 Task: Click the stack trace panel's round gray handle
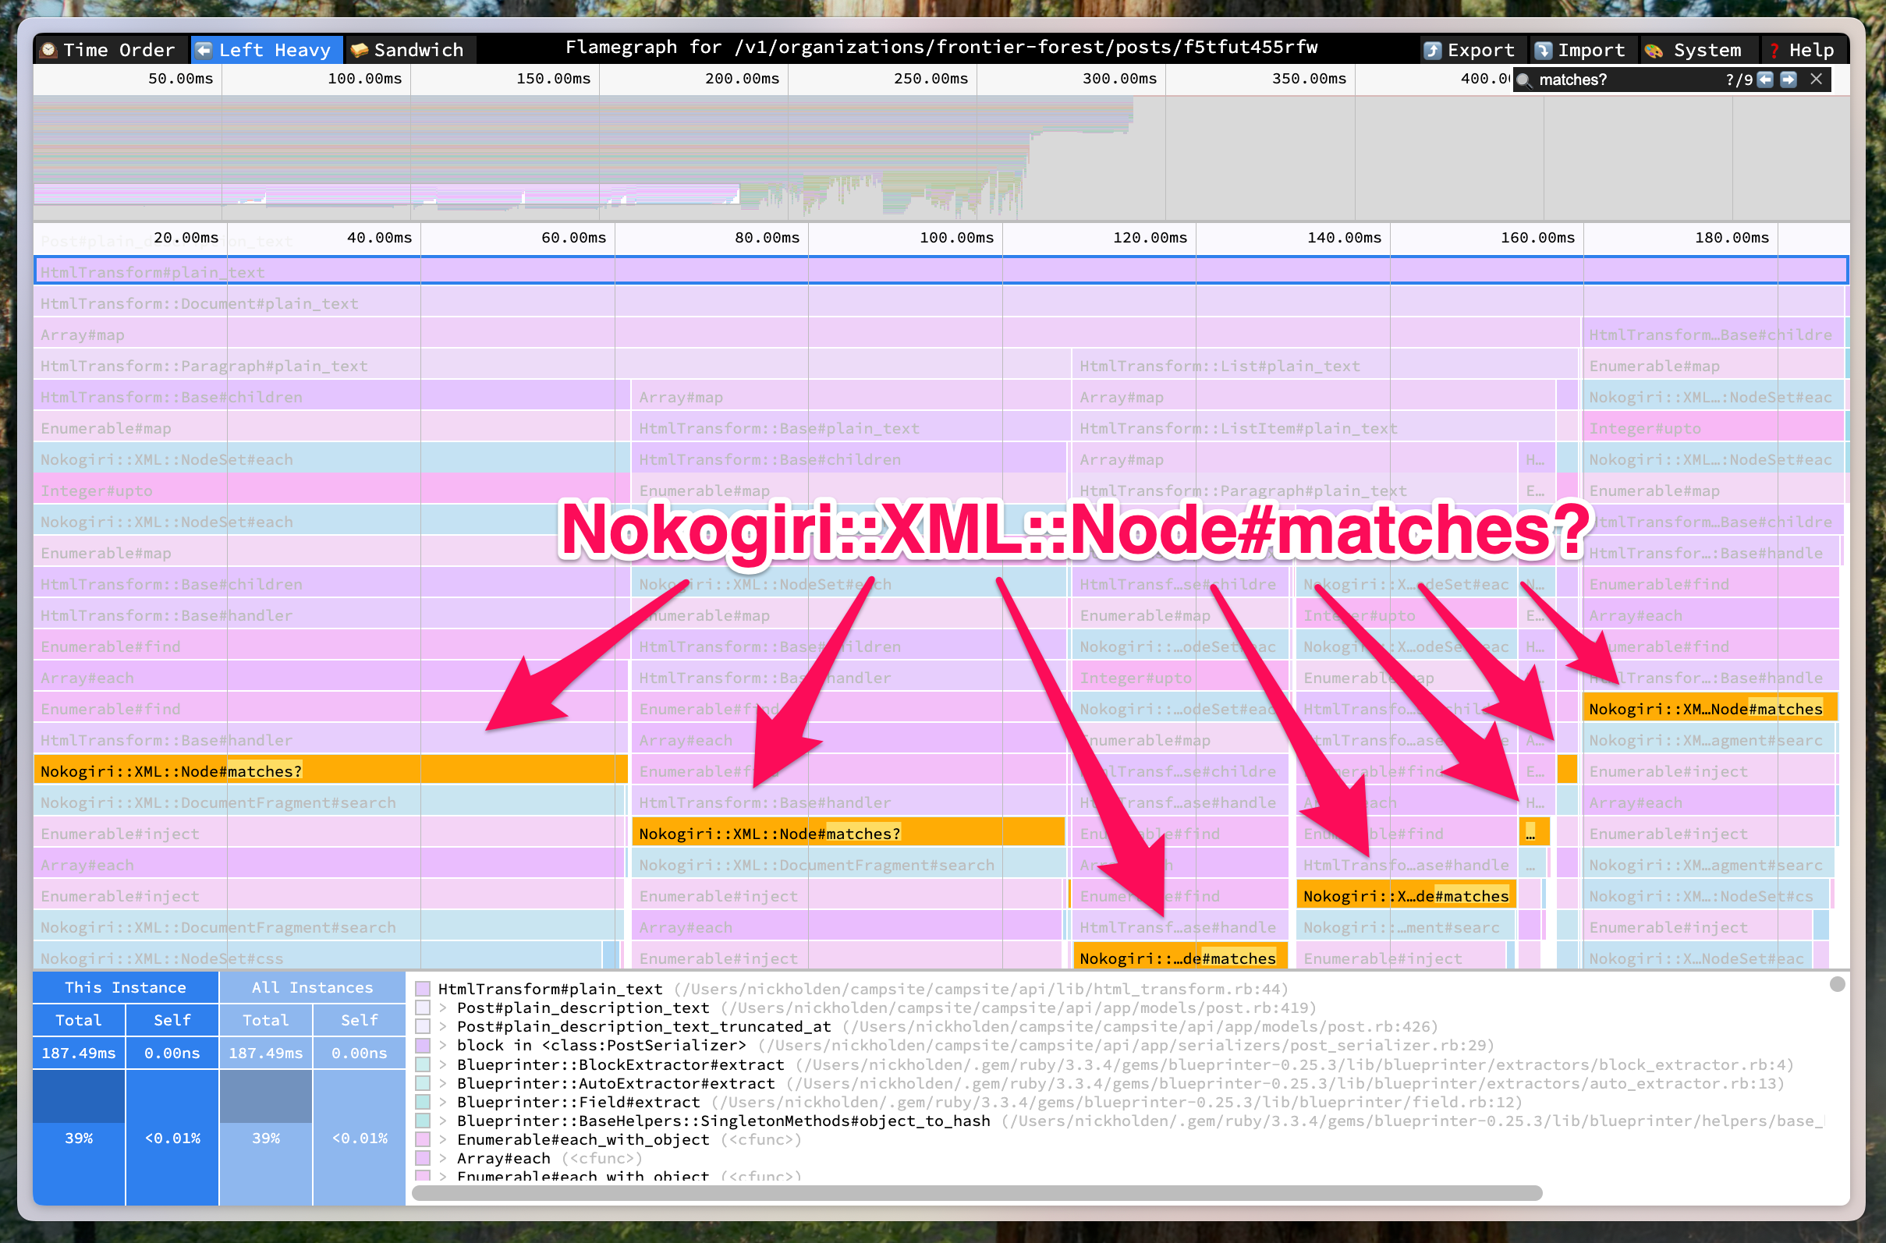pyautogui.click(x=1837, y=984)
